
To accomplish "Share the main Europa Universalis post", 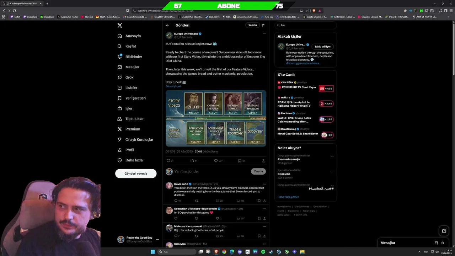I will (x=263, y=161).
